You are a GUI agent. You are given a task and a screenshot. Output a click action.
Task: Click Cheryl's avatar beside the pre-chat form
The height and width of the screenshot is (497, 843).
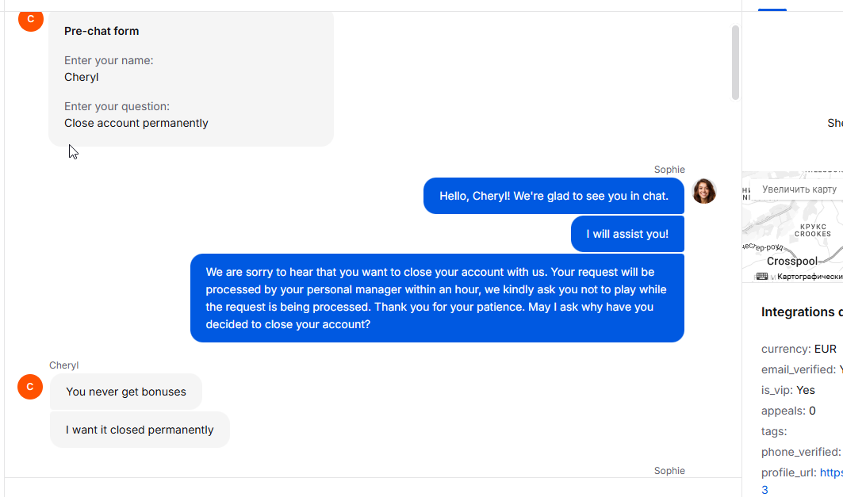[30, 19]
